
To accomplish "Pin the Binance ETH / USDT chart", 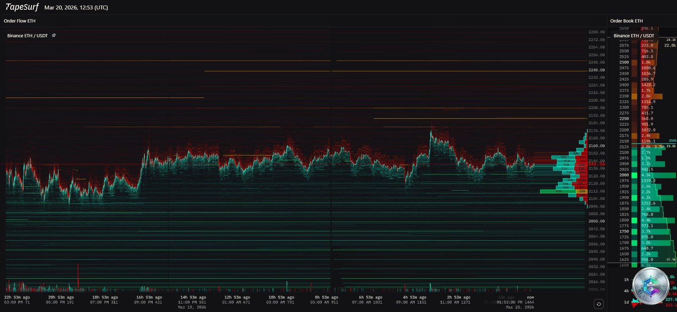I will coord(54,36).
